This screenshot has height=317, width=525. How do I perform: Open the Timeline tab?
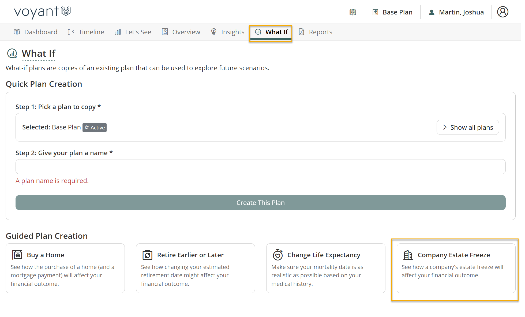[86, 32]
